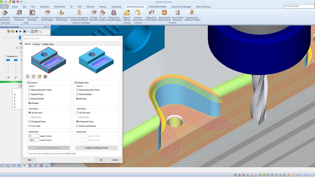Open the Z-Level Section tool
Image resolution: width=315 pixels, height=177 pixels.
point(102,13)
